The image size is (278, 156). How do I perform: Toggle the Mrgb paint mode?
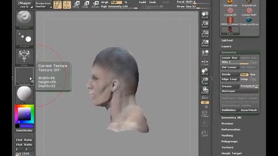[x=104, y=2]
